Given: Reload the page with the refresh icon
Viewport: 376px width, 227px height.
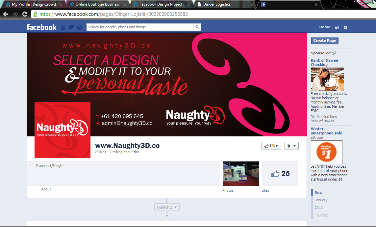Looking at the screenshot, I should [x=25, y=14].
